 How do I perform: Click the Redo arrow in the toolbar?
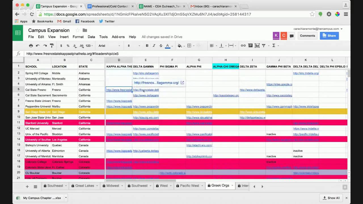[x=45, y=46]
